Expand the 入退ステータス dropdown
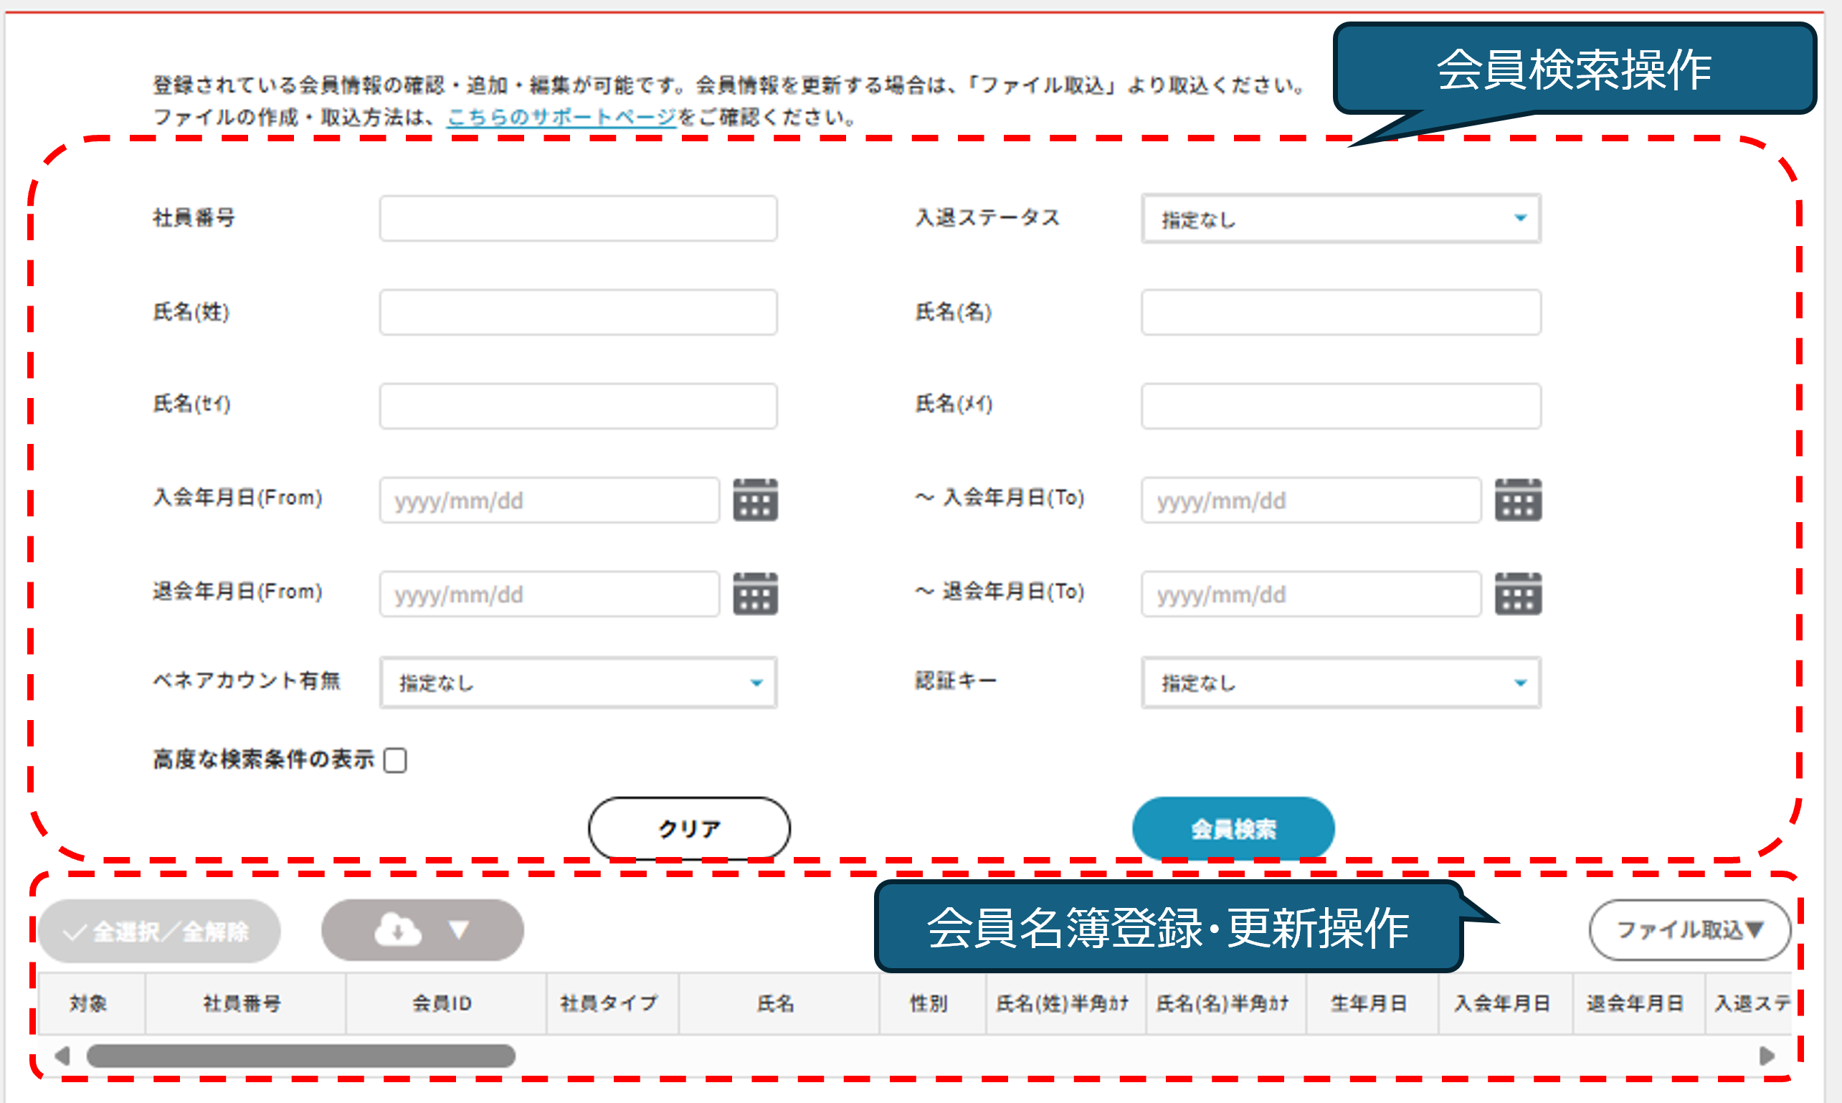This screenshot has width=1842, height=1103. 1340,219
